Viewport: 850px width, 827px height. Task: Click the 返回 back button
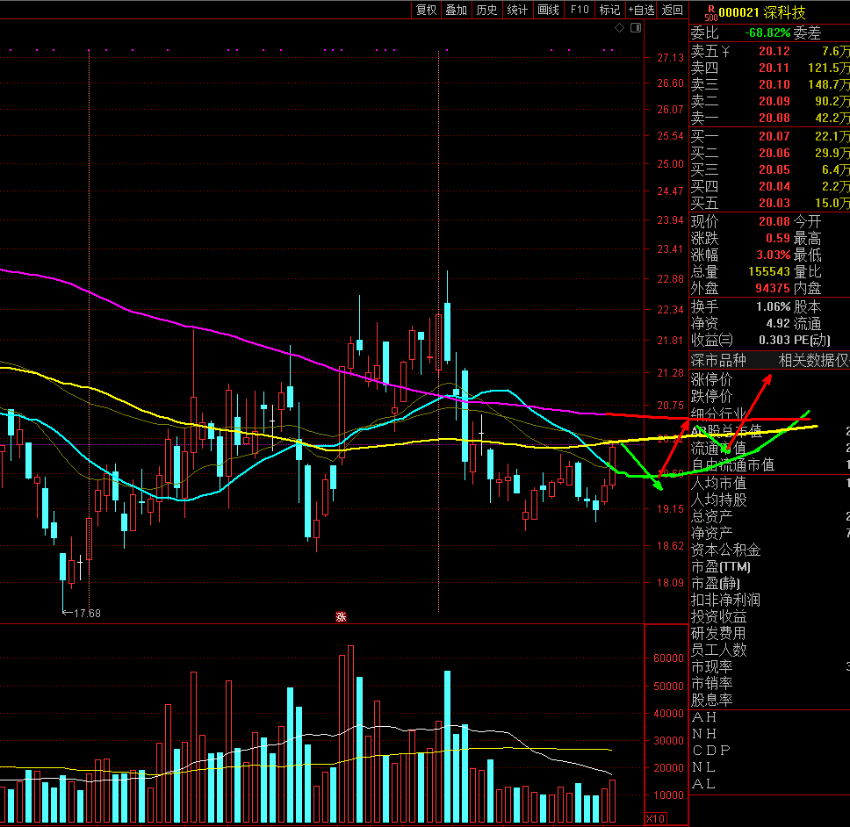click(x=673, y=10)
